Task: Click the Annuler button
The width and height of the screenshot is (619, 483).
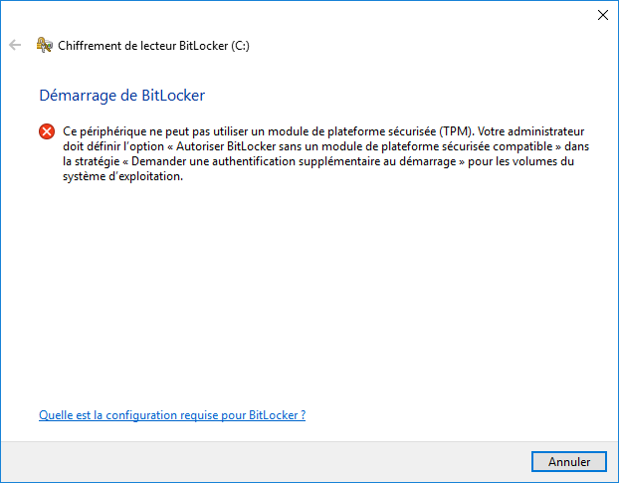Action: coord(569,462)
